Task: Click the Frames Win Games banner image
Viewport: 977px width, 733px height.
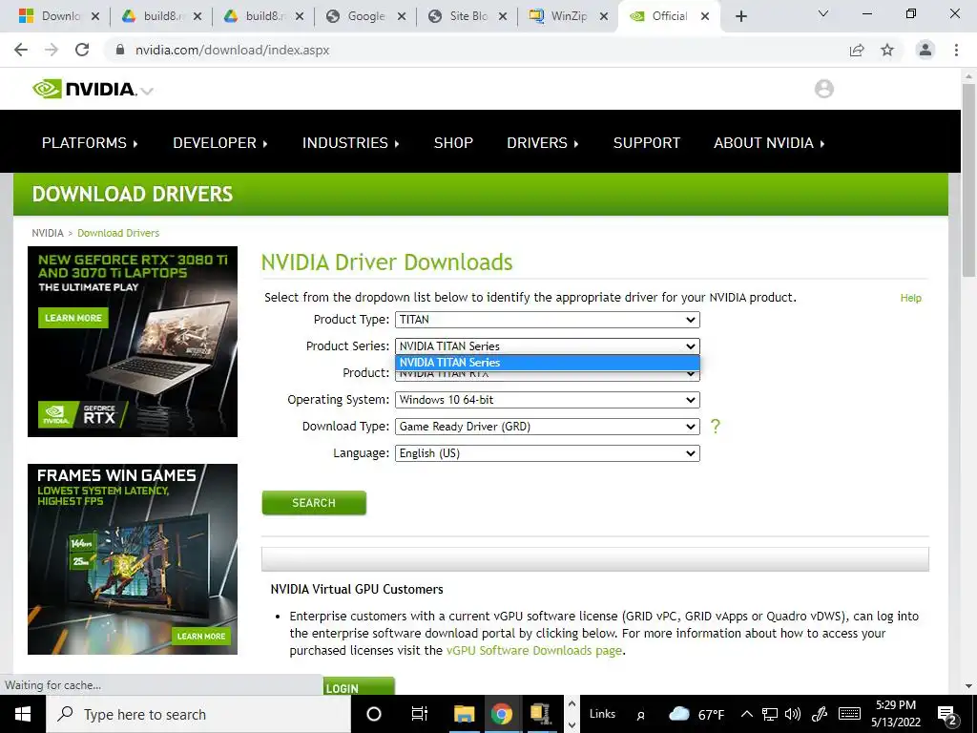Action: [133, 559]
